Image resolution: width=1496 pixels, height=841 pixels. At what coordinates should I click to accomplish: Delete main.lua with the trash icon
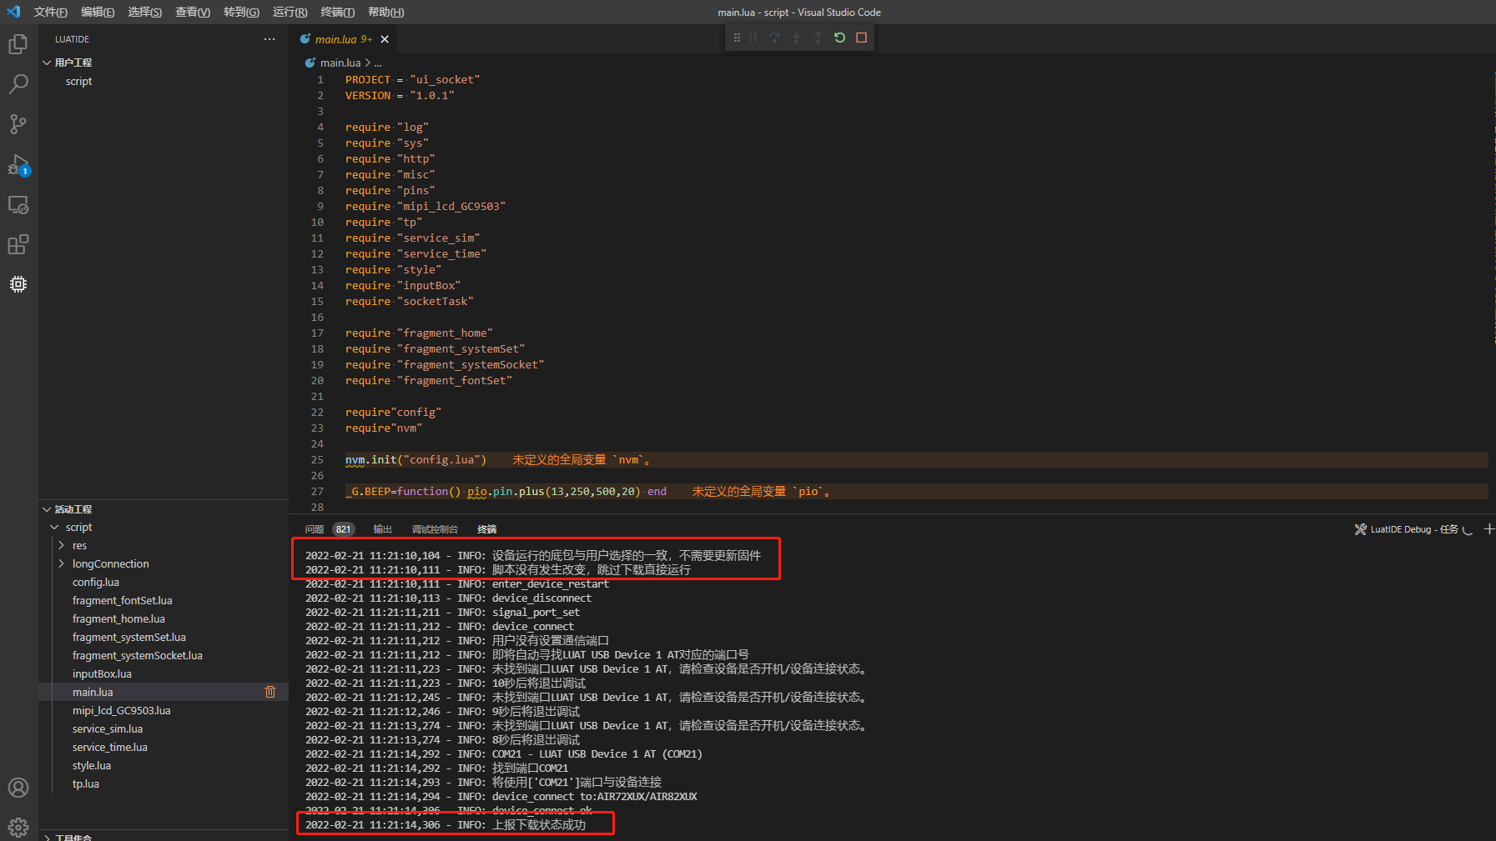(x=270, y=692)
